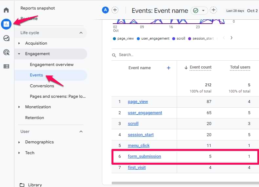Click the Reports bar chart icon
This screenshot has height=187, width=259.
tap(6, 24)
